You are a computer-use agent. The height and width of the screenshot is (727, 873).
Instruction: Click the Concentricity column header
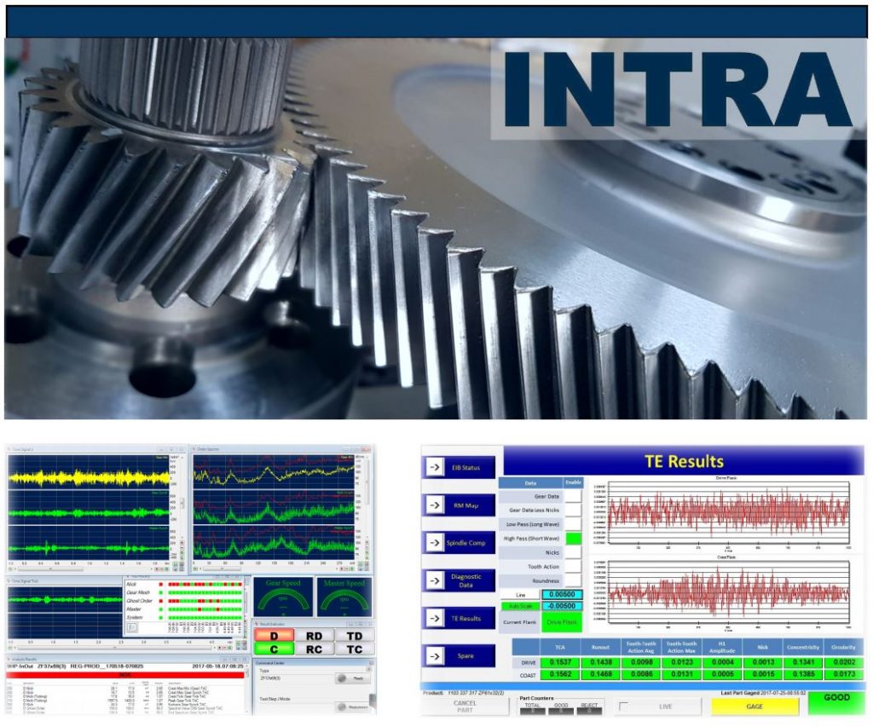pos(803,647)
